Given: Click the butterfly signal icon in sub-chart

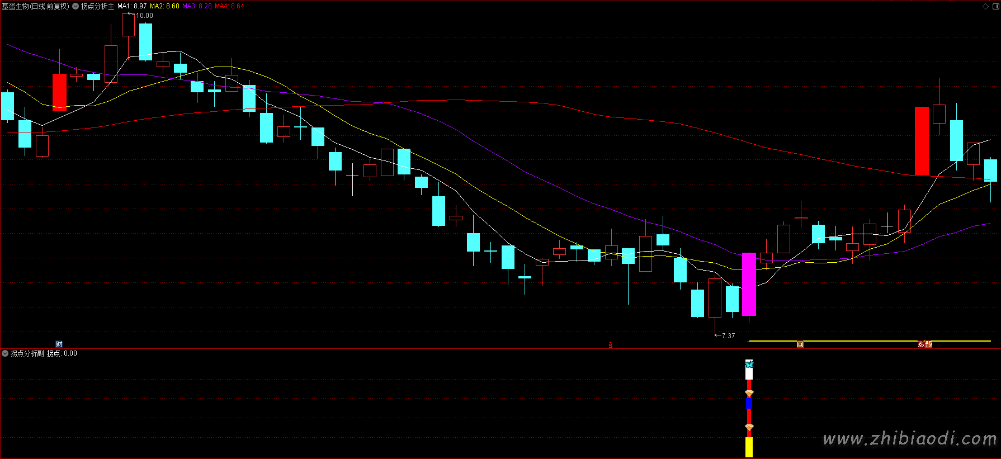Looking at the screenshot, I should tap(749, 364).
